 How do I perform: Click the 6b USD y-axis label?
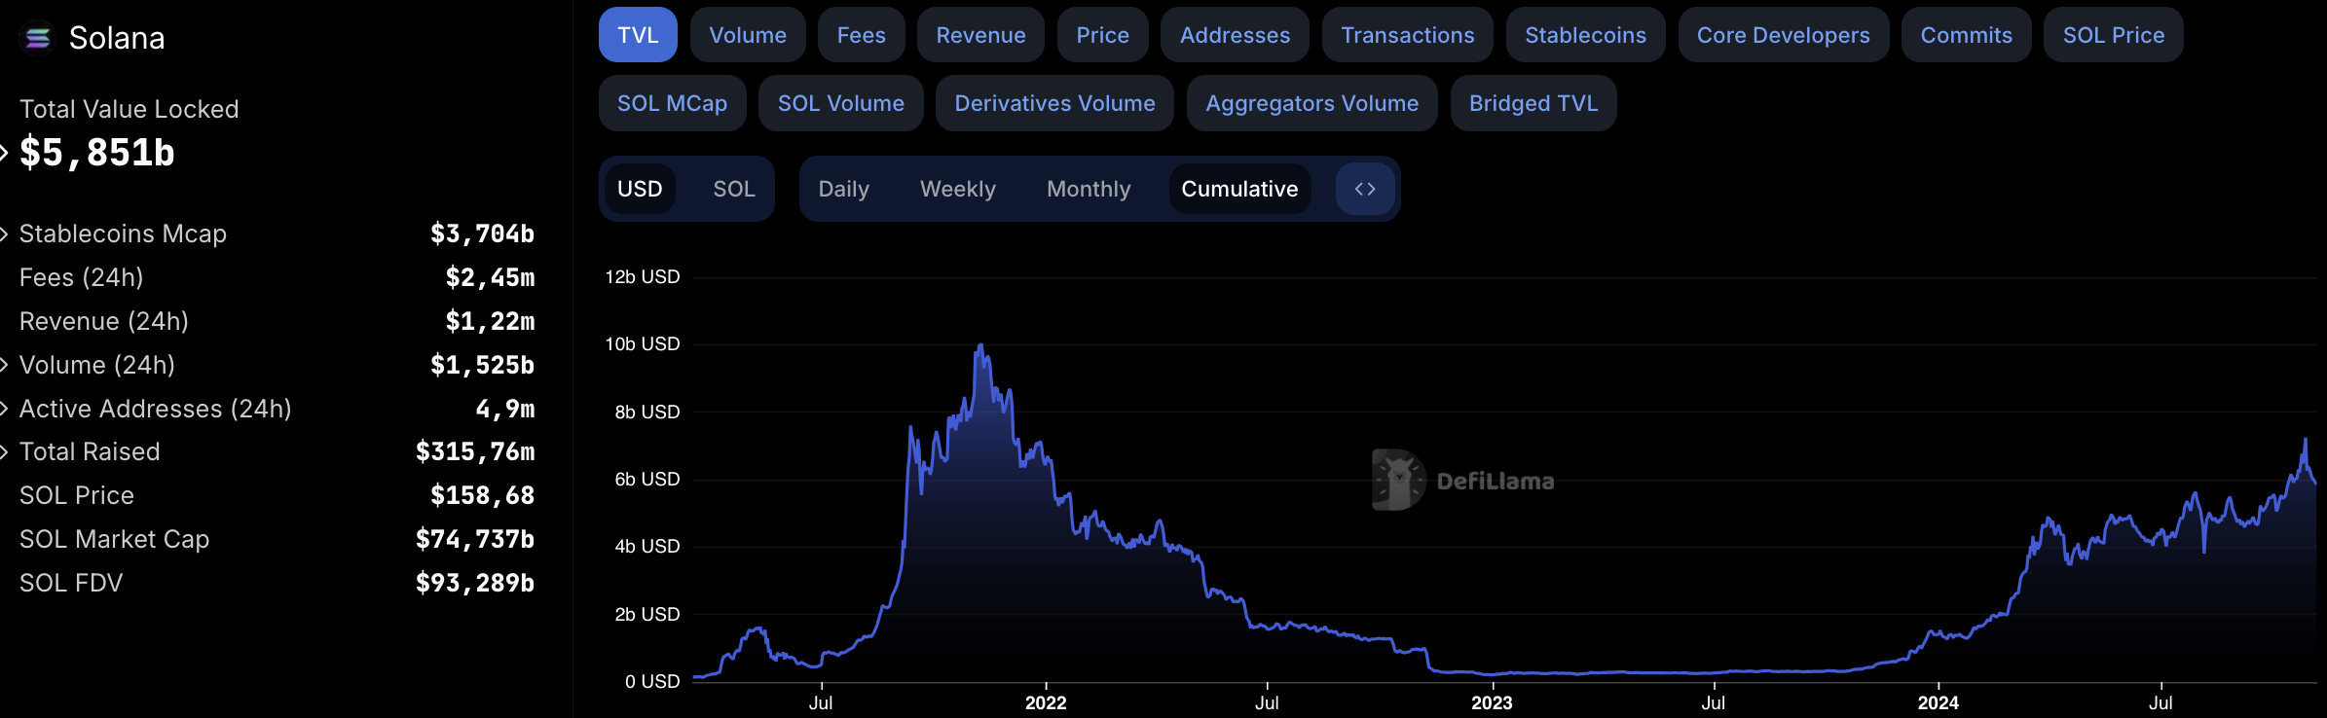point(647,480)
